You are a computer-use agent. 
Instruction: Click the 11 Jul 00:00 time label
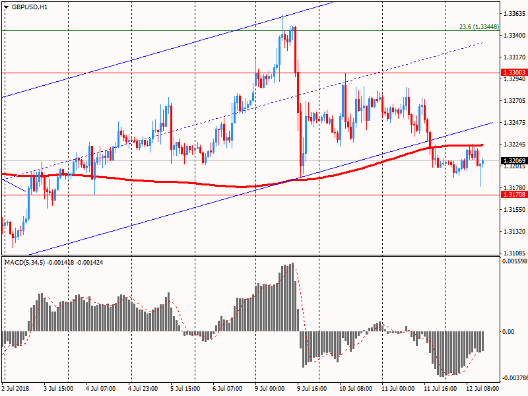(x=398, y=388)
